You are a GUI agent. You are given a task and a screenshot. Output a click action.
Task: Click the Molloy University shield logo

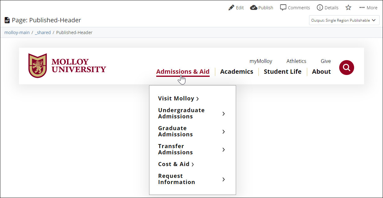tap(38, 65)
